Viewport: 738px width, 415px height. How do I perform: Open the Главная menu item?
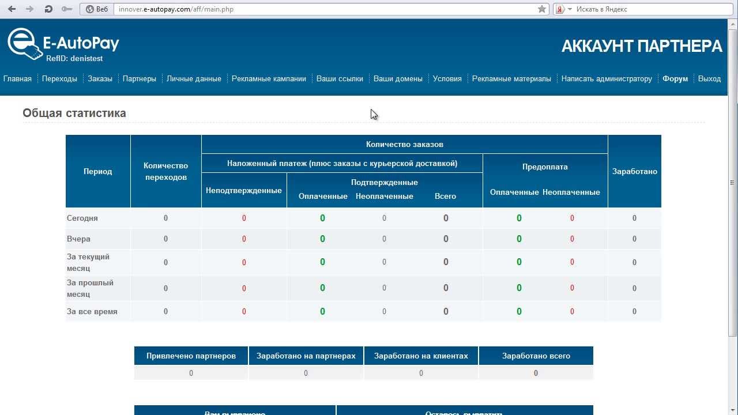[x=17, y=78]
